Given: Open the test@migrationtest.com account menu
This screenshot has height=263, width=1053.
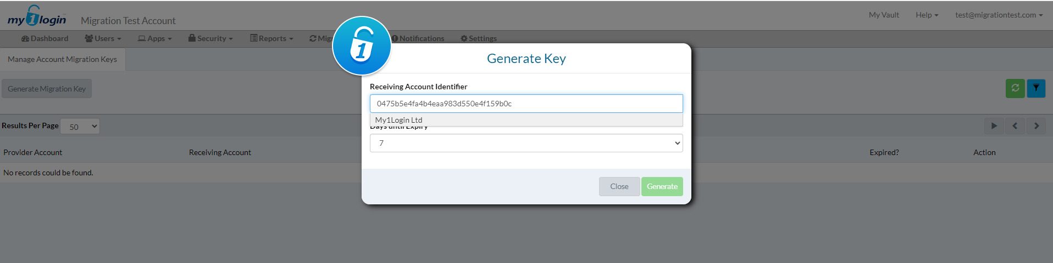Looking at the screenshot, I should pos(998,15).
